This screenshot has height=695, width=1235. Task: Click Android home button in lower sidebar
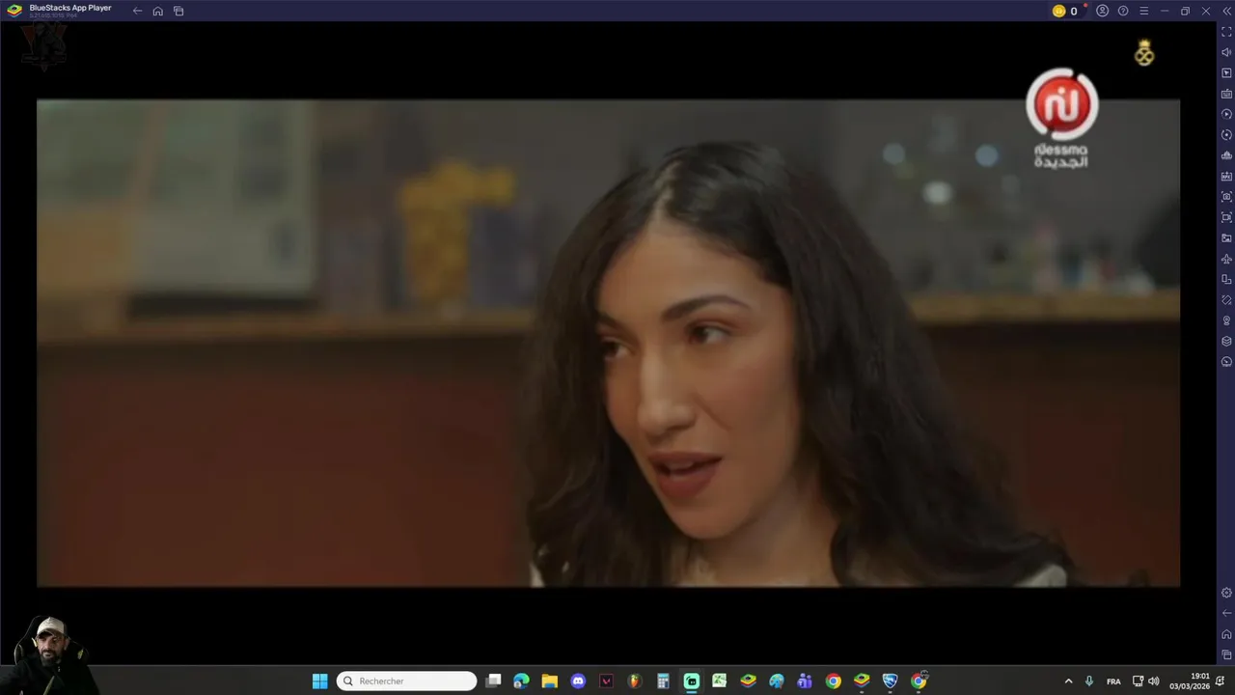(x=1226, y=634)
